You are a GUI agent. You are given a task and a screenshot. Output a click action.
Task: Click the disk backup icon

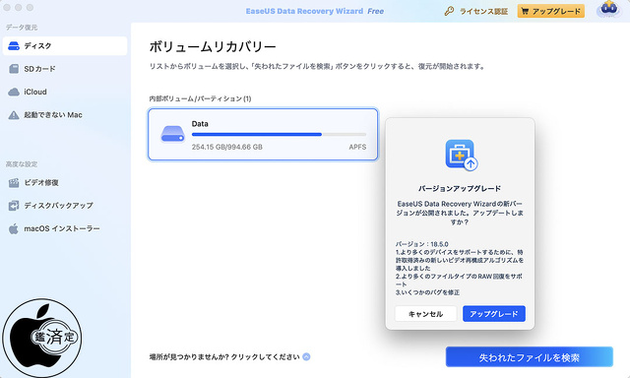[x=14, y=206]
